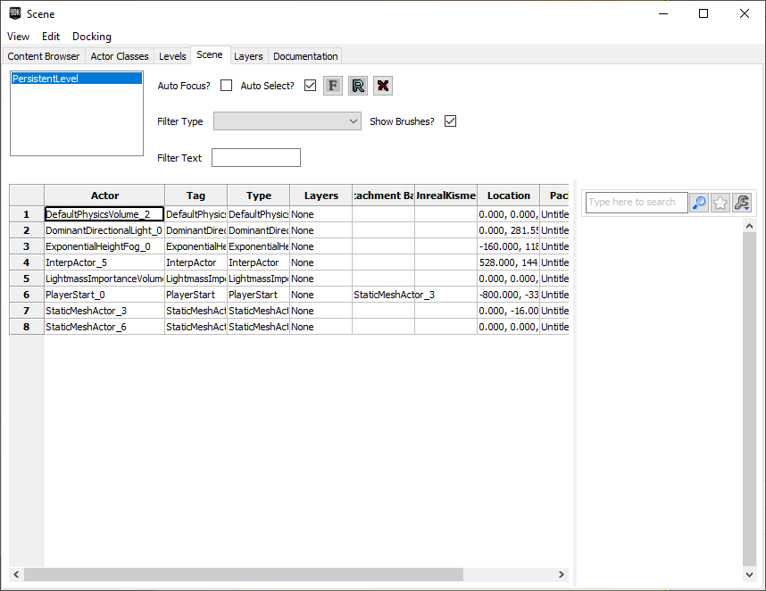Screen dimensions: 766x591
Task: Enable the Auto Focus checkbox
Action: (227, 86)
